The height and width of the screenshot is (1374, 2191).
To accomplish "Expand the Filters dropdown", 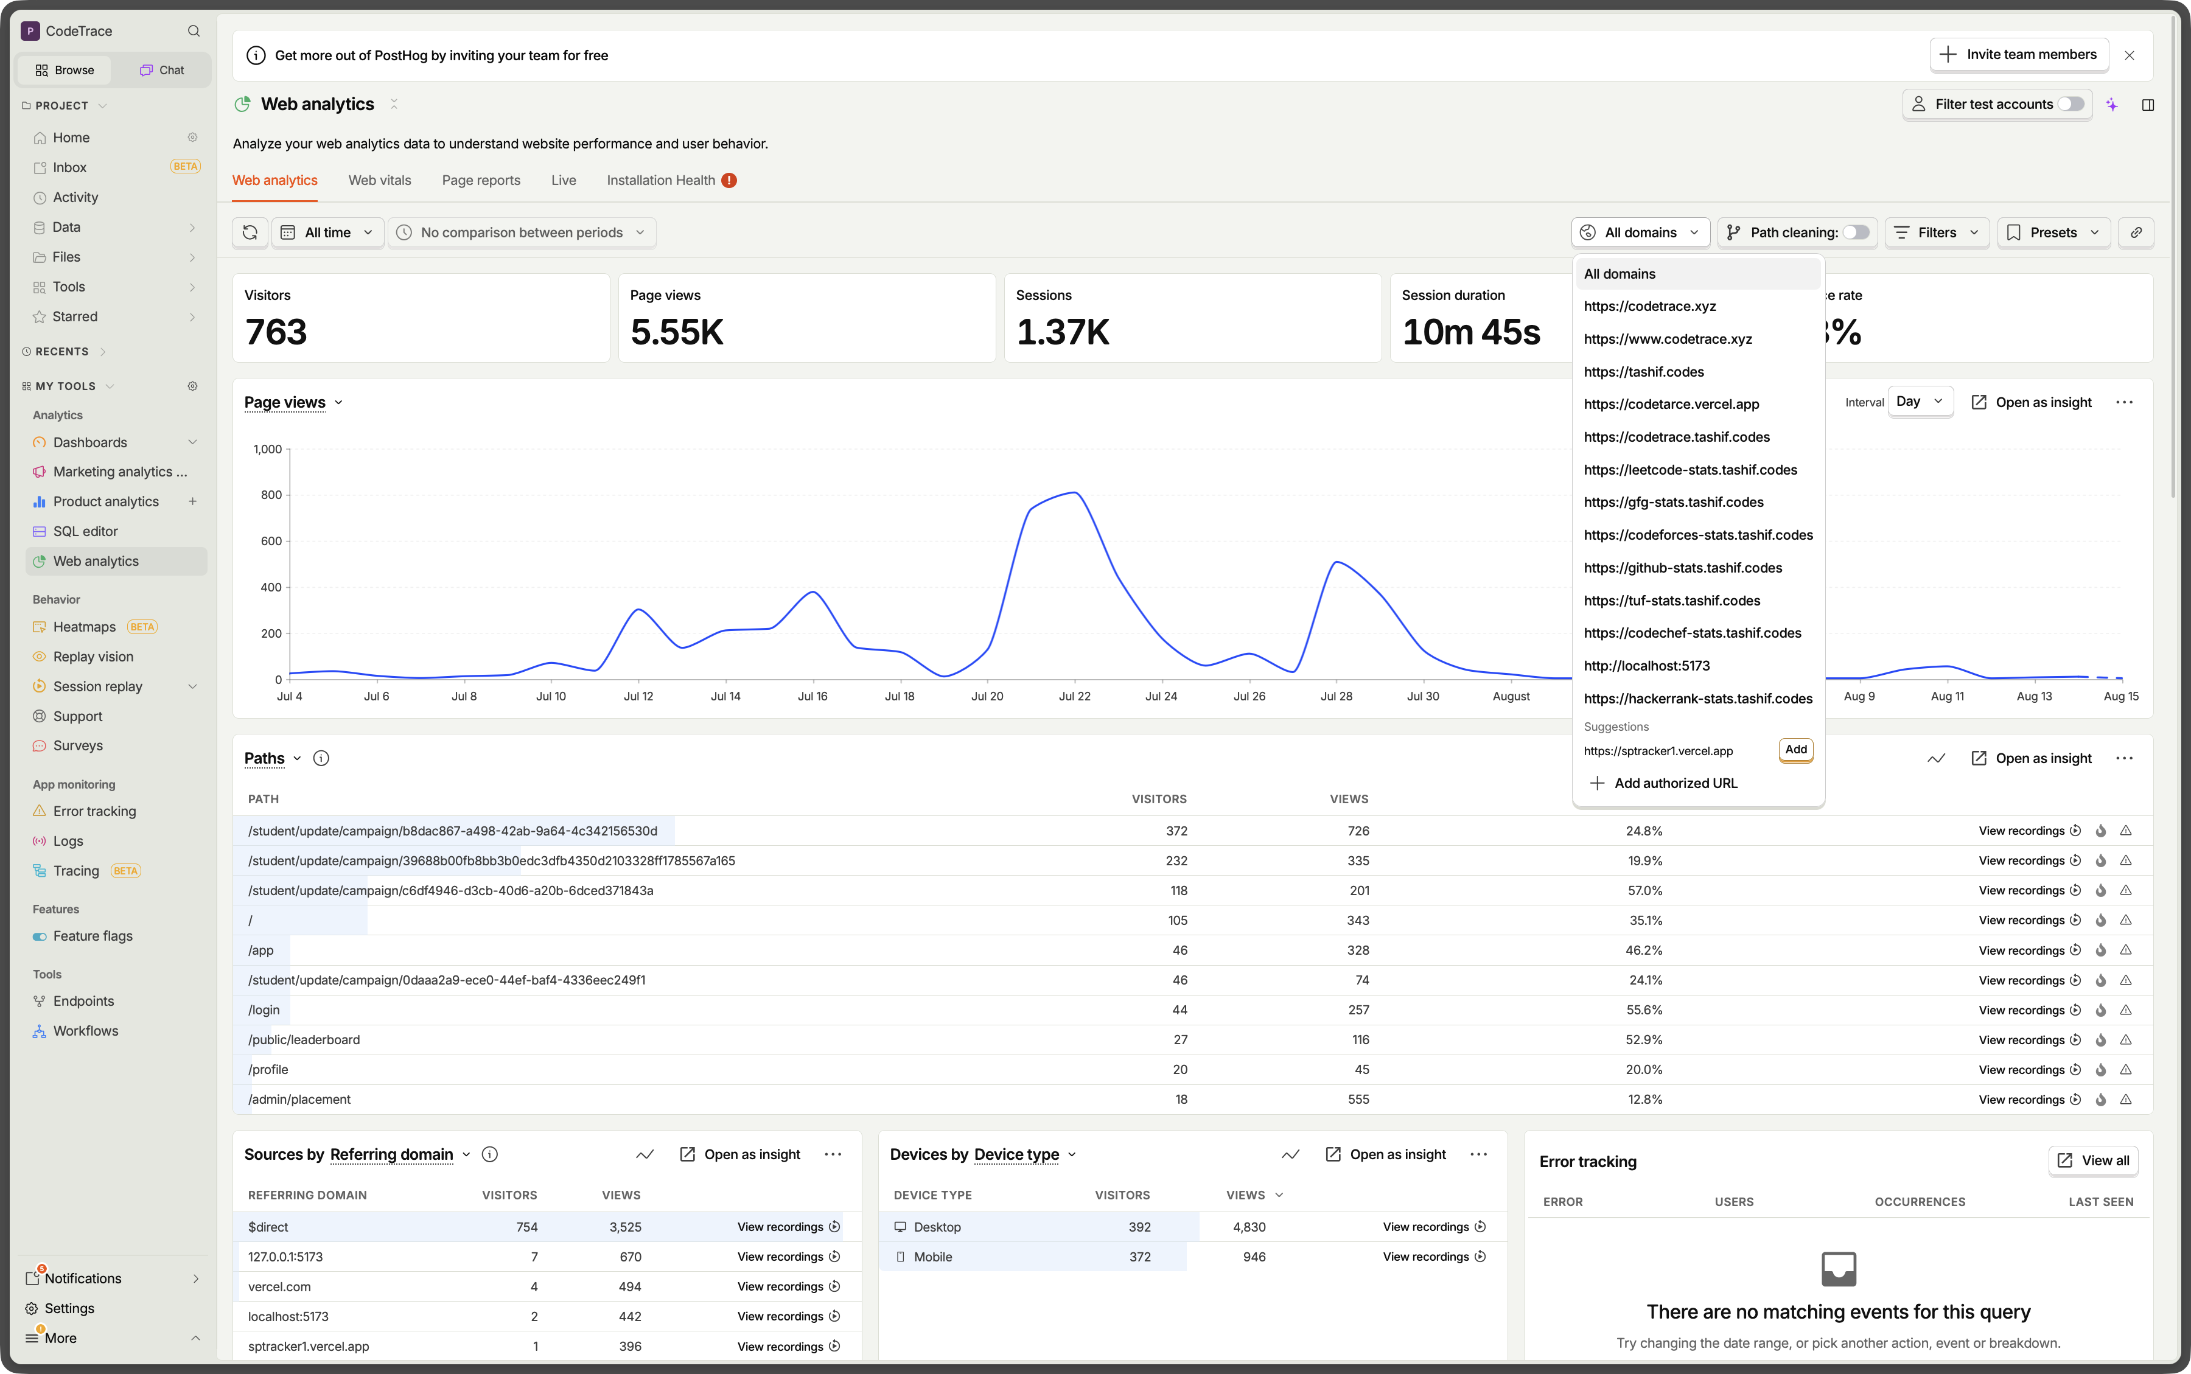I will [x=1937, y=232].
